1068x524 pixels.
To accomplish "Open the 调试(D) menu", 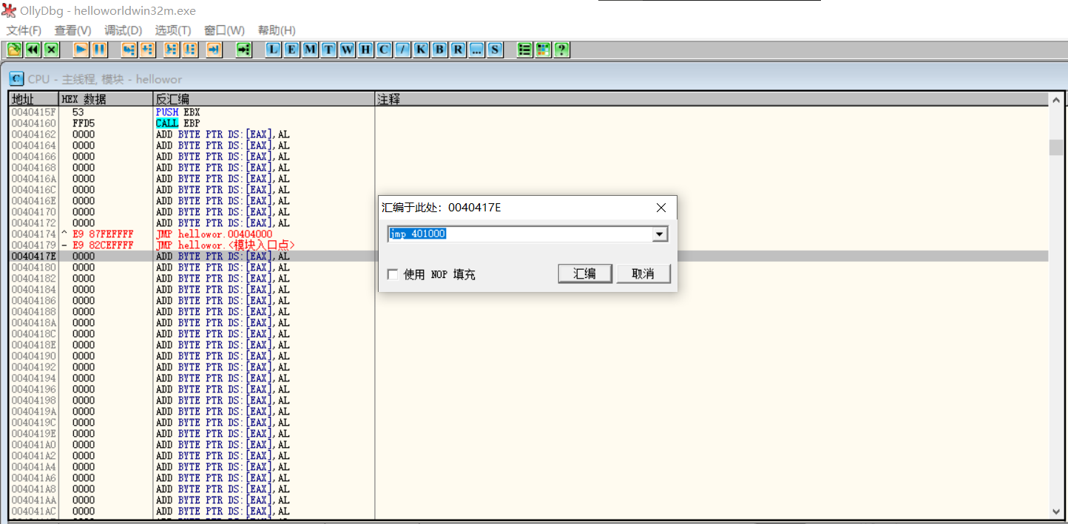I will coord(123,30).
